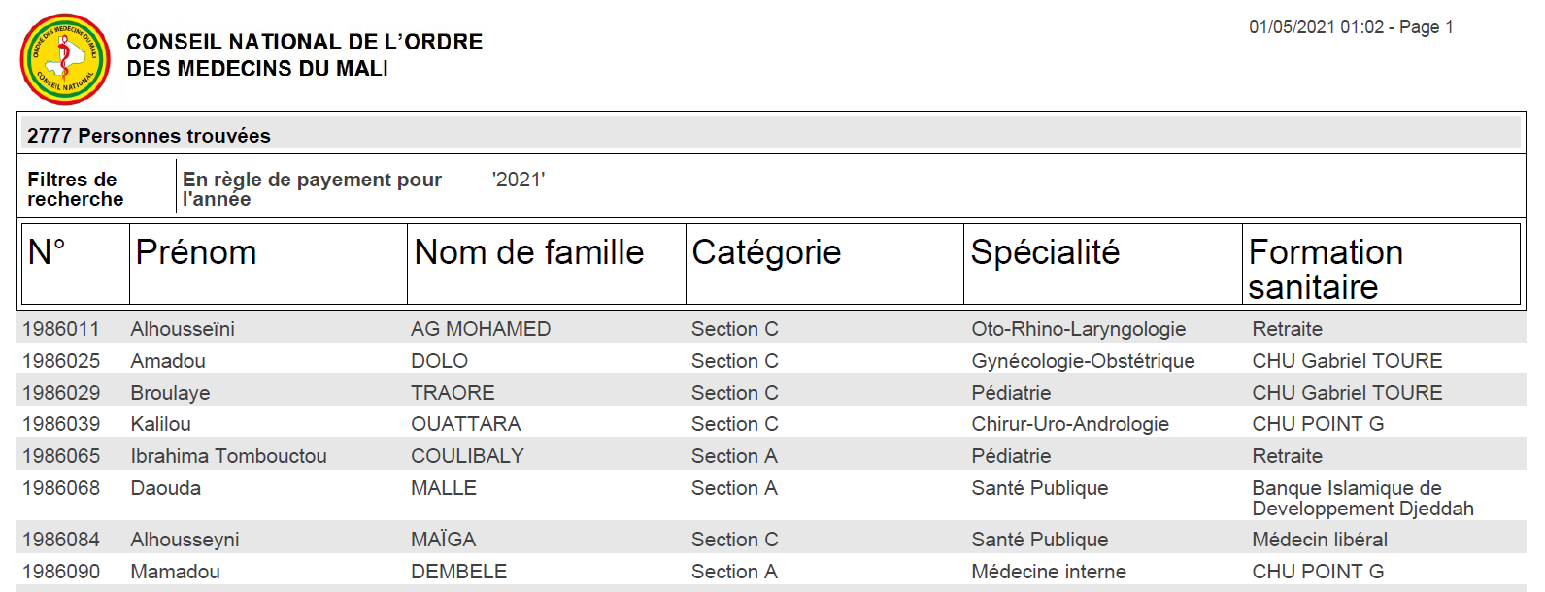Click the Formation sanitaire column header

pyautogui.click(x=1325, y=269)
